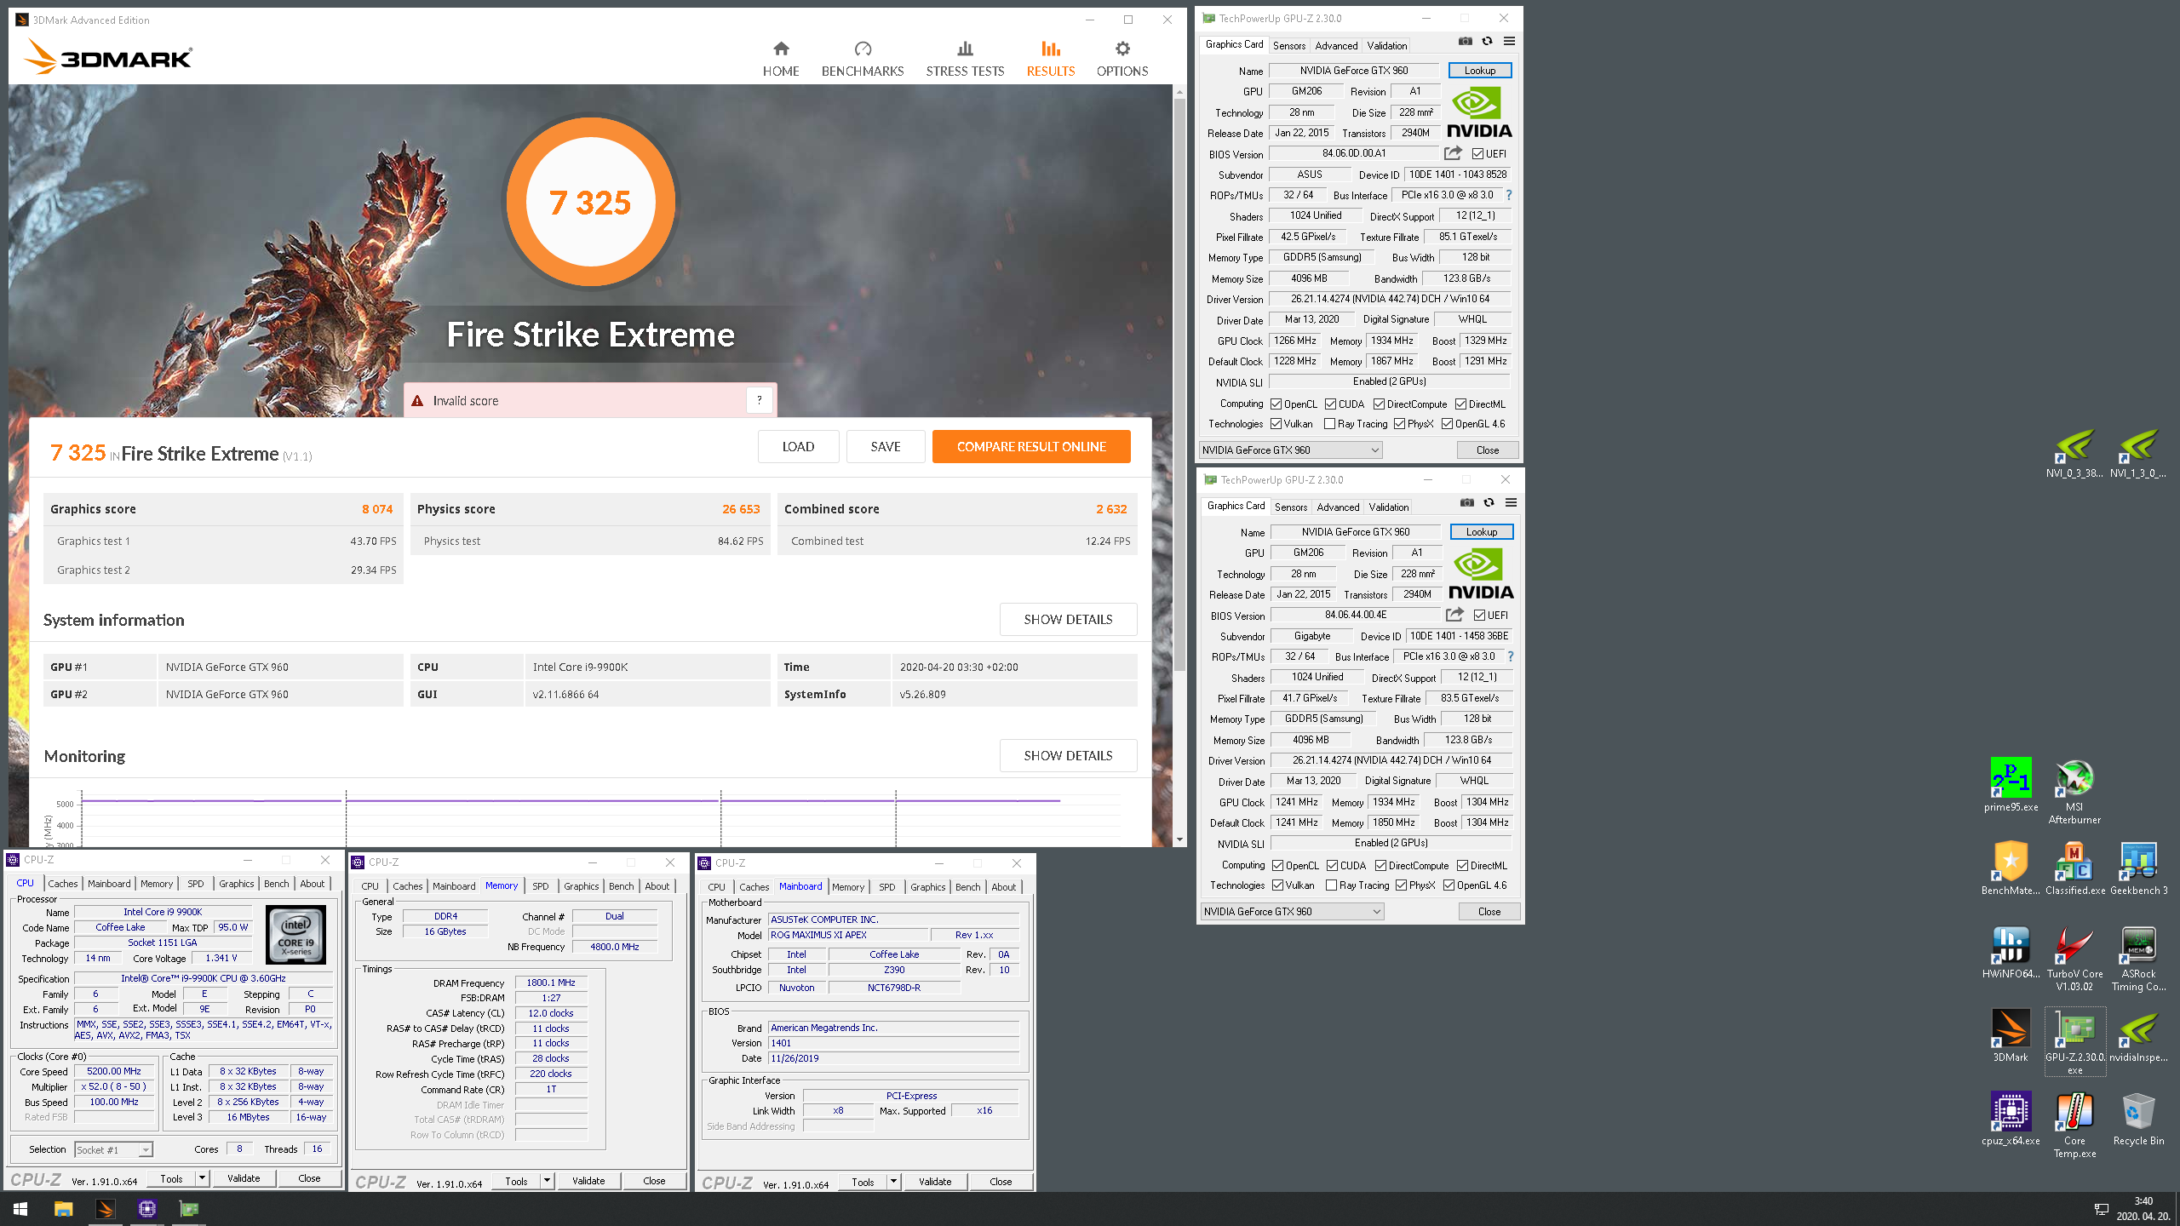Open Geekbench 3 desktop icon

(x=2138, y=868)
